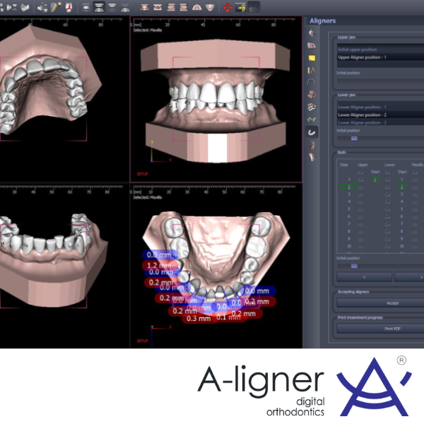Toggle the Maxilla column header checkbox
Viewport: 424px width, 424px height.
(x=415, y=172)
